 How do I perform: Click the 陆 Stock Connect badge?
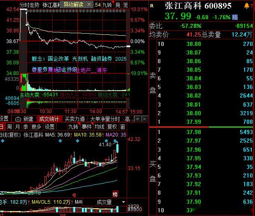coord(235,17)
